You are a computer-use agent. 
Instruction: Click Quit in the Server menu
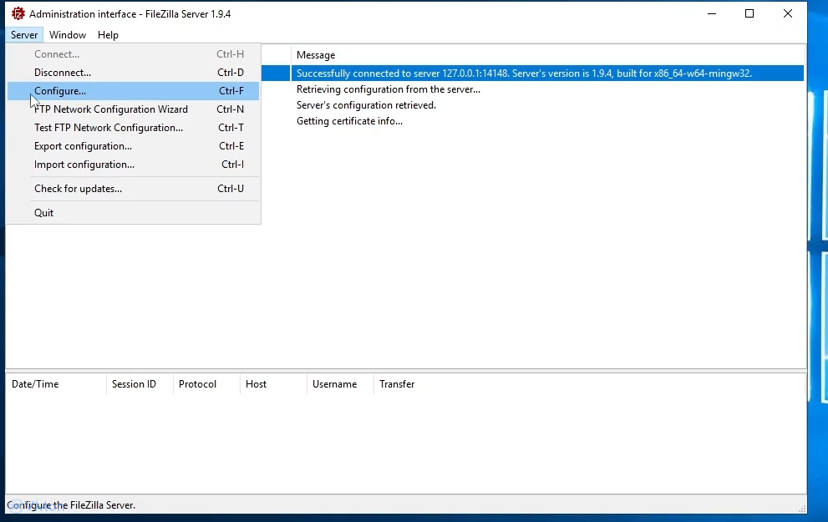[x=44, y=213]
